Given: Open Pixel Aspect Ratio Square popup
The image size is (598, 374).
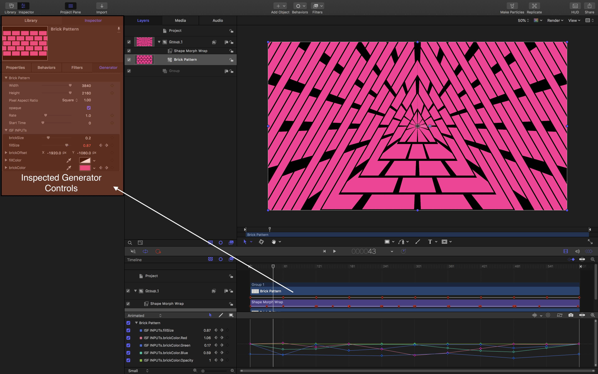Looking at the screenshot, I should tap(70, 100).
